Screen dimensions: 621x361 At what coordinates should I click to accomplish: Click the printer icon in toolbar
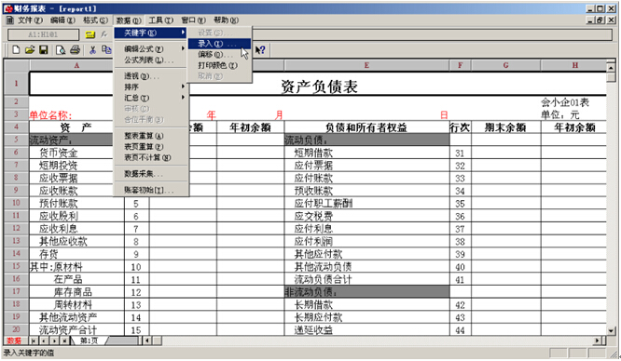click(75, 50)
